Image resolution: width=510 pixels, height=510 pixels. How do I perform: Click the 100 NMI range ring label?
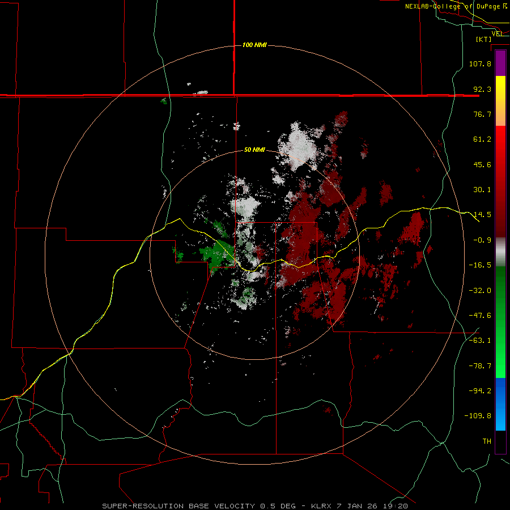[x=254, y=45]
